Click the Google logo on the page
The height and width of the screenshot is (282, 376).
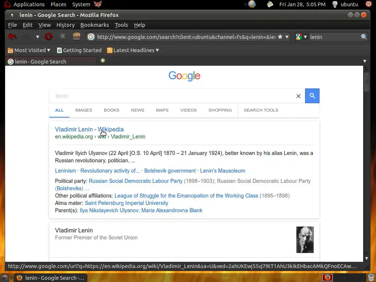[x=184, y=76]
